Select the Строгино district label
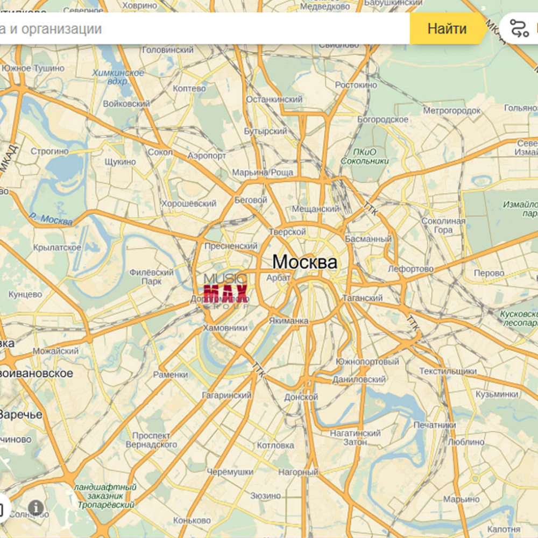Image resolution: width=538 pixels, height=538 pixels. (49, 151)
